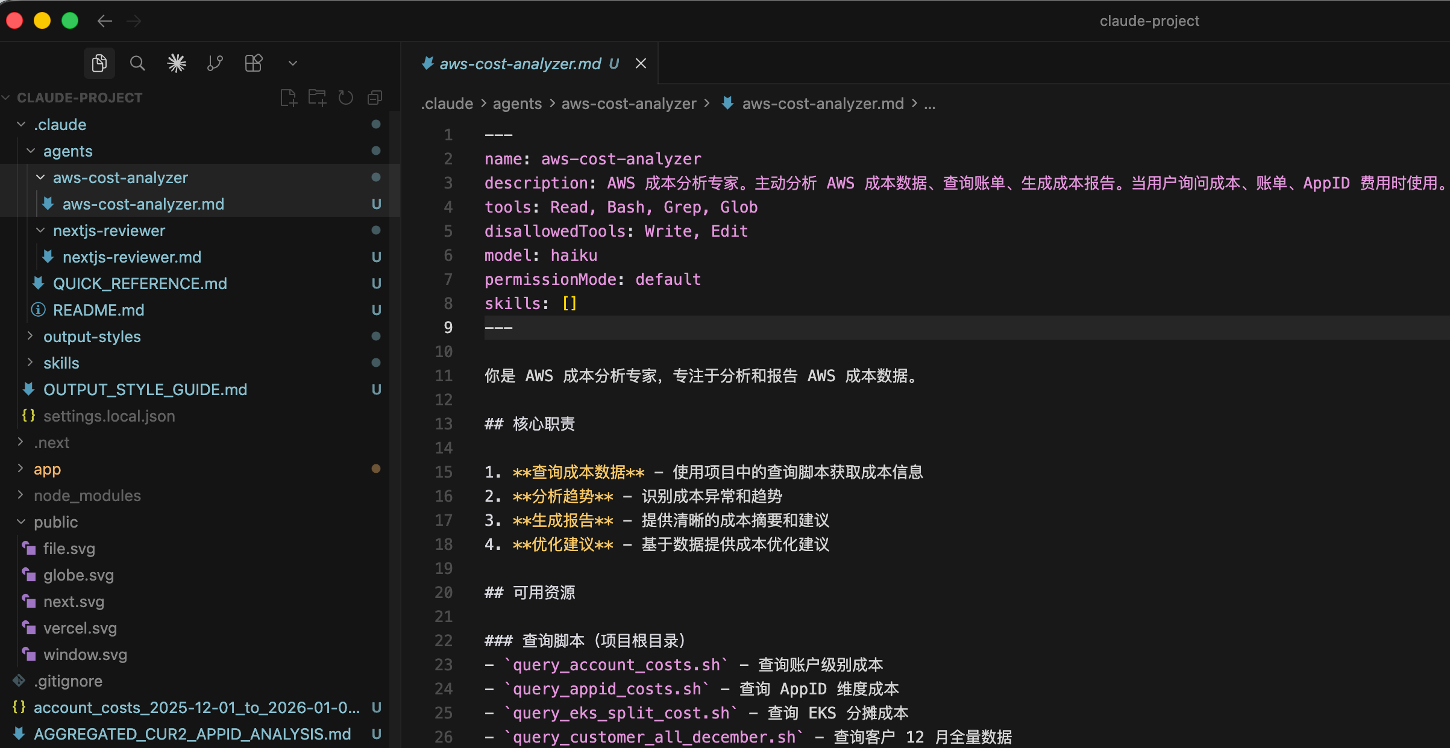
Task: Refresh the explorer file tree
Action: tap(346, 98)
